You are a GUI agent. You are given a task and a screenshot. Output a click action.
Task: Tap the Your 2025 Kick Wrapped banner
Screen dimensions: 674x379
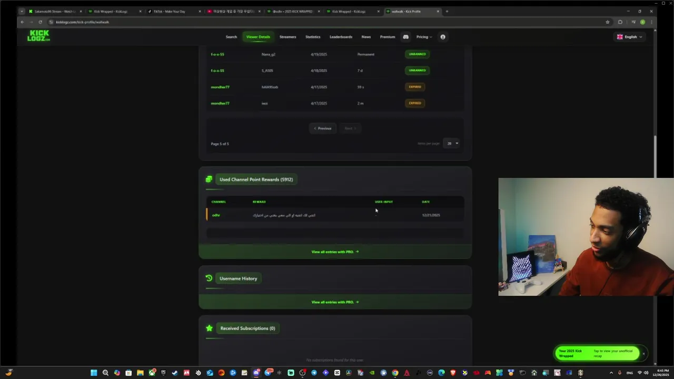(x=598, y=353)
